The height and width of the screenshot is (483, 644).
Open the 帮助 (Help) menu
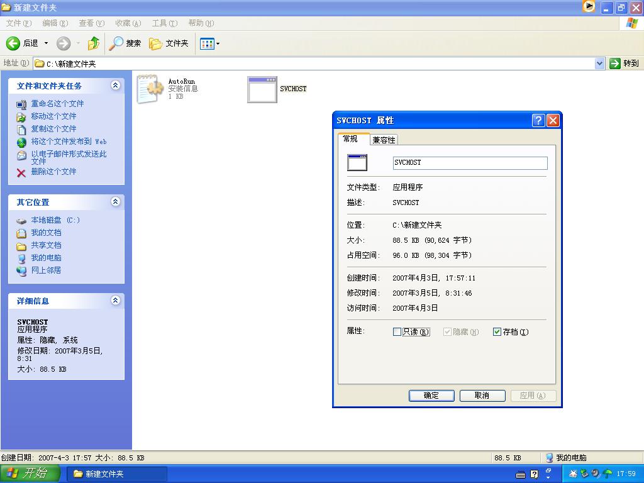tap(201, 23)
